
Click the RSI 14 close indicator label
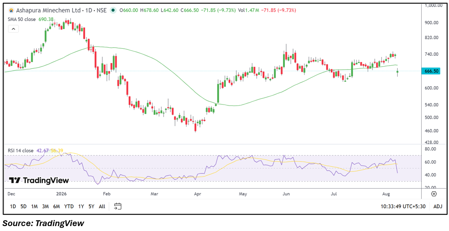[x=21, y=150]
